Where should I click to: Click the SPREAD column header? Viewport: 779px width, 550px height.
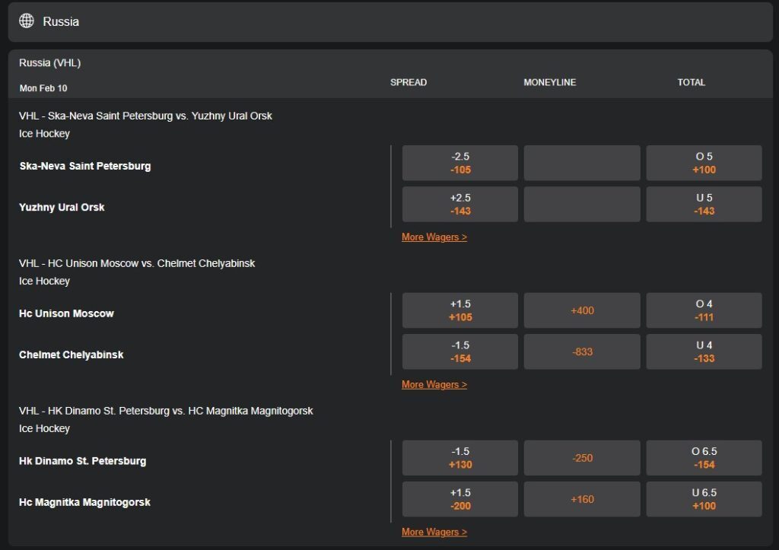pyautogui.click(x=409, y=82)
